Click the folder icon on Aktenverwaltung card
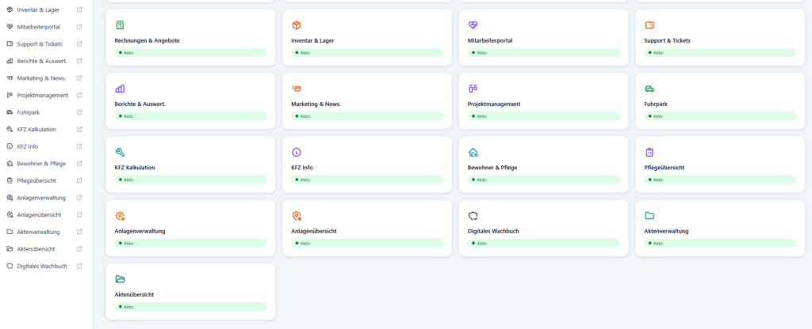 pyautogui.click(x=649, y=216)
